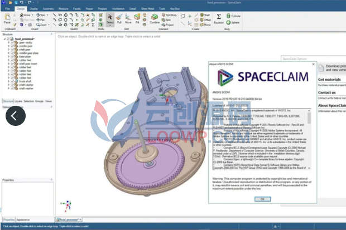Toggle visibility checkbox for gear caddy
Image resolution: width=346 pixels, height=230 pixels.
12,42
